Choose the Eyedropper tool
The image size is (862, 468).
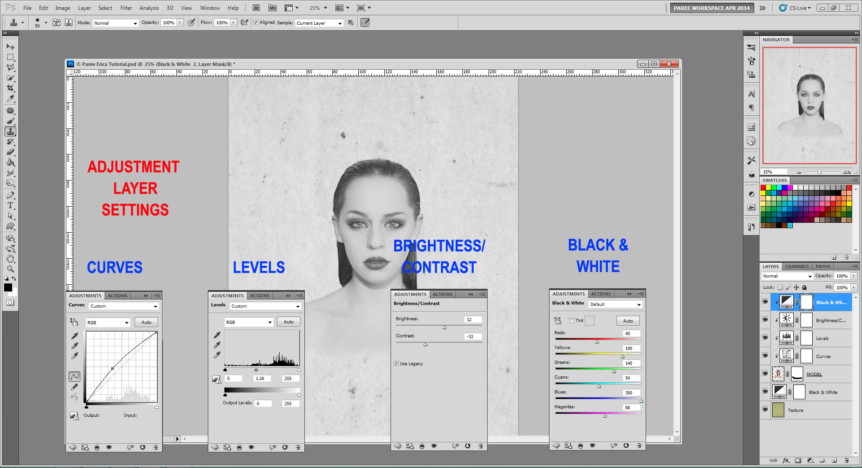point(10,99)
